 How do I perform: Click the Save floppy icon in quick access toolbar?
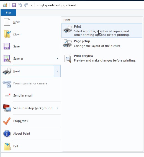14,5
